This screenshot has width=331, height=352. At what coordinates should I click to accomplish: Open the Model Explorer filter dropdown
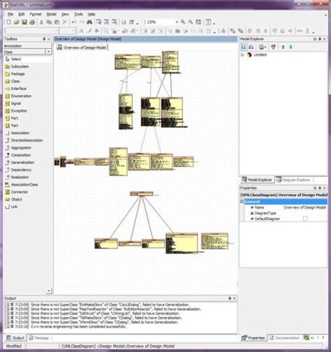click(263, 47)
